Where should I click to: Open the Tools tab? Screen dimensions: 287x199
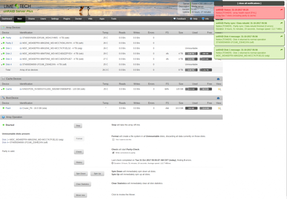113,19
